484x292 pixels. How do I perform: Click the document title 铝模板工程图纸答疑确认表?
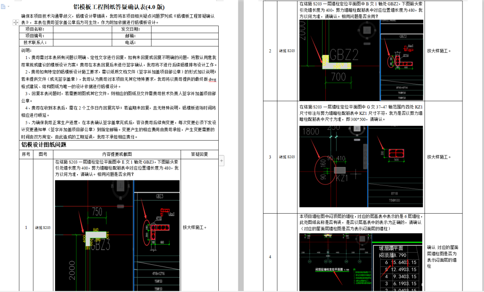119,7
